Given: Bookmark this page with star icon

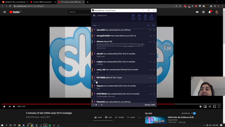Looking at the screenshot, I should coord(180,6).
